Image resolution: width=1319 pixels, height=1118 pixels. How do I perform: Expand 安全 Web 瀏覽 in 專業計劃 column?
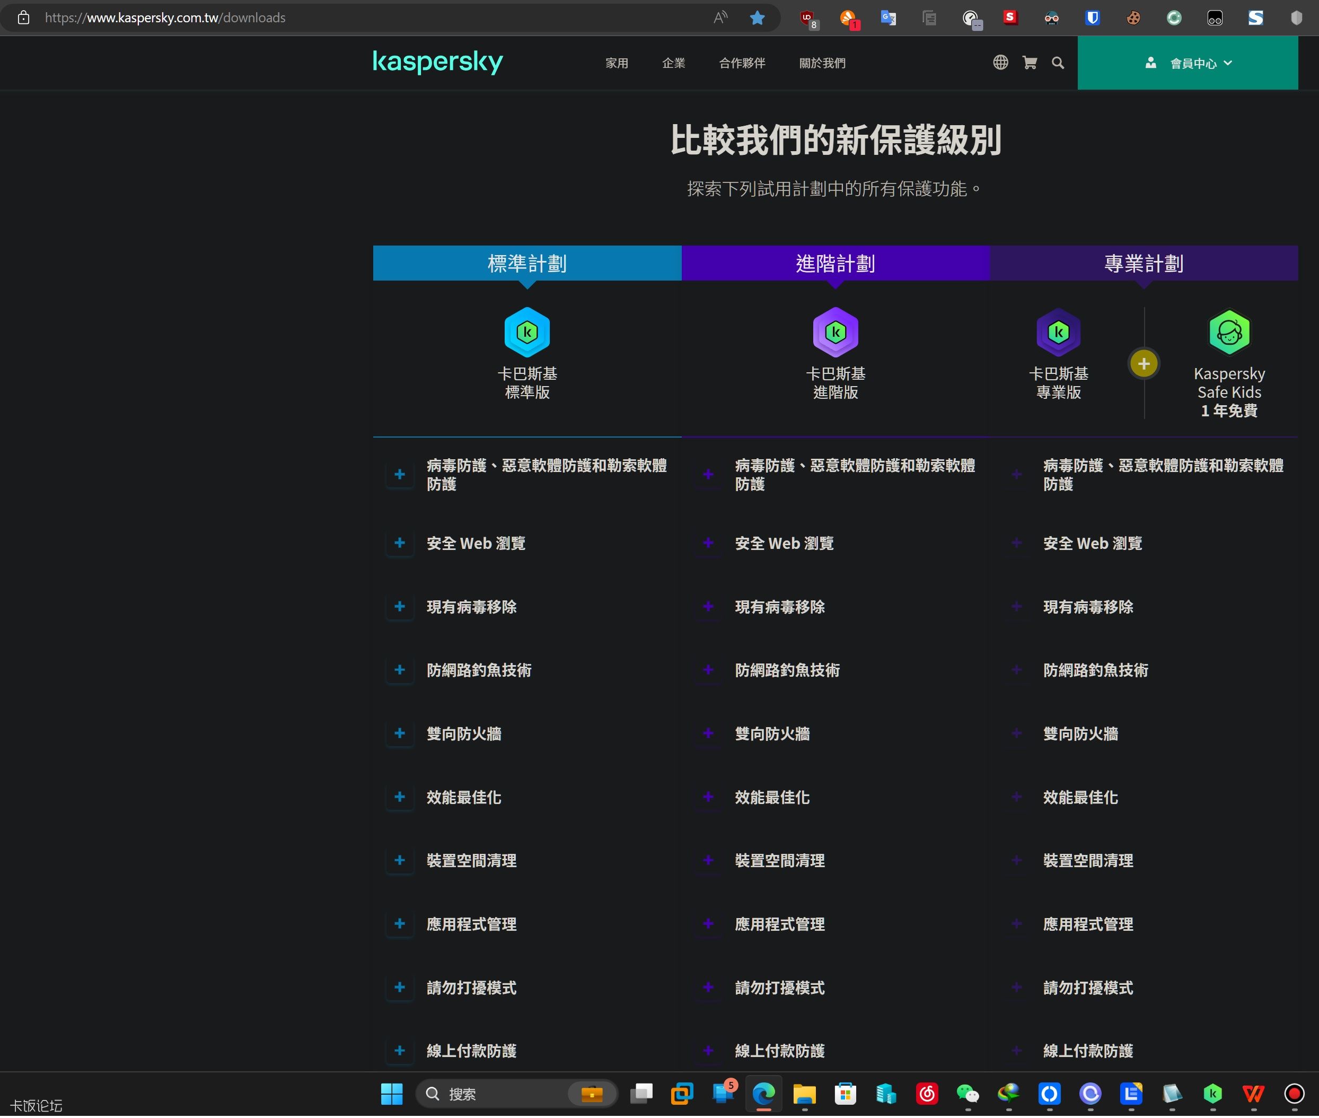1017,543
